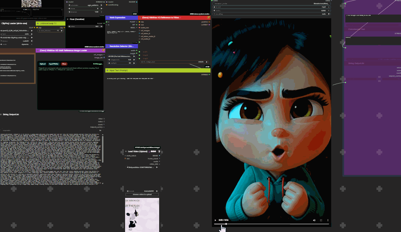Collapse the Input Text (Prompt) node via its dot
The height and width of the screenshot is (232, 401).
[107, 70]
